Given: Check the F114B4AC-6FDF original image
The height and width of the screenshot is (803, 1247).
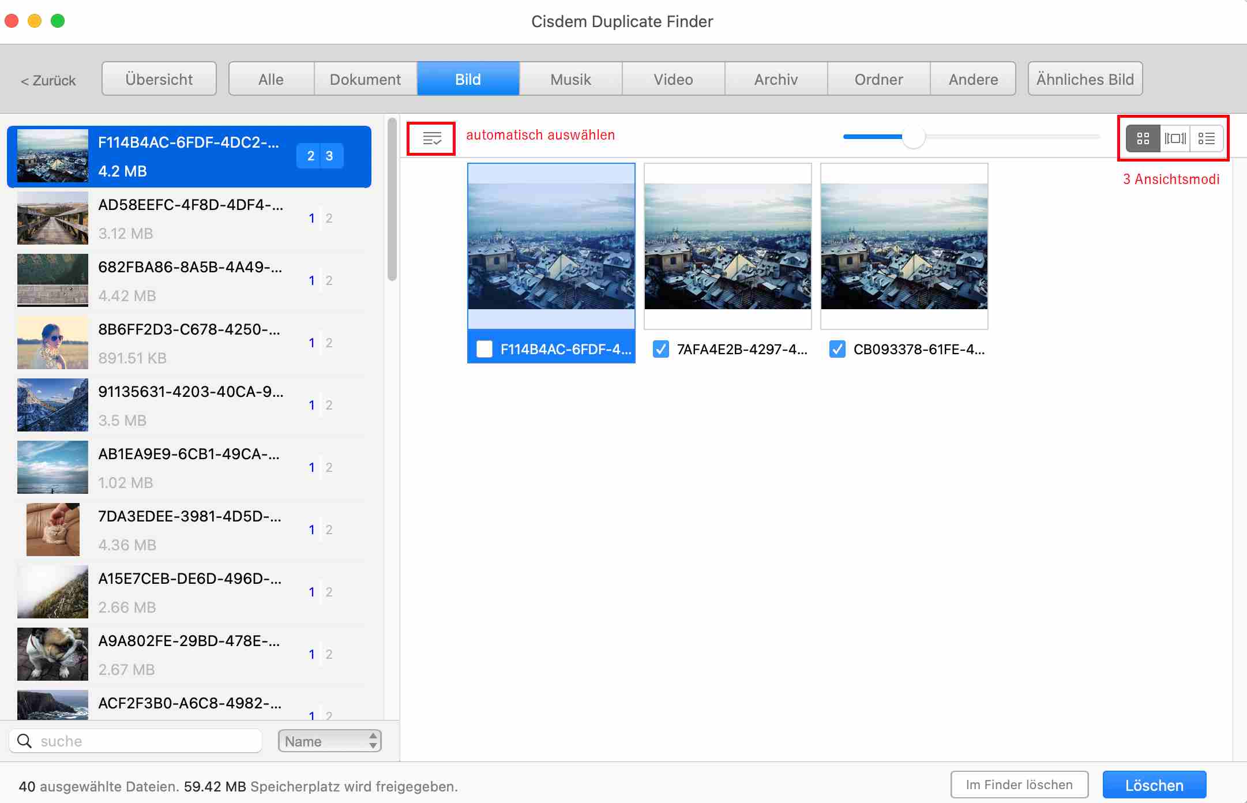Looking at the screenshot, I should pyautogui.click(x=484, y=349).
